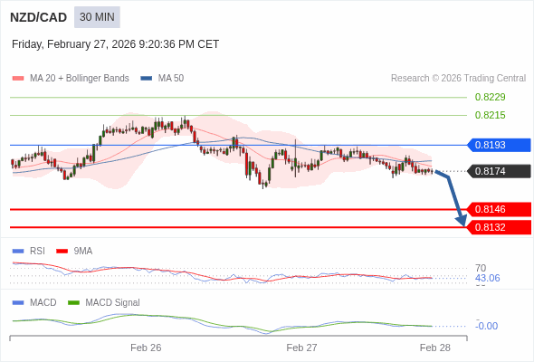Click the MACD Signal green legend swatch

(x=73, y=303)
